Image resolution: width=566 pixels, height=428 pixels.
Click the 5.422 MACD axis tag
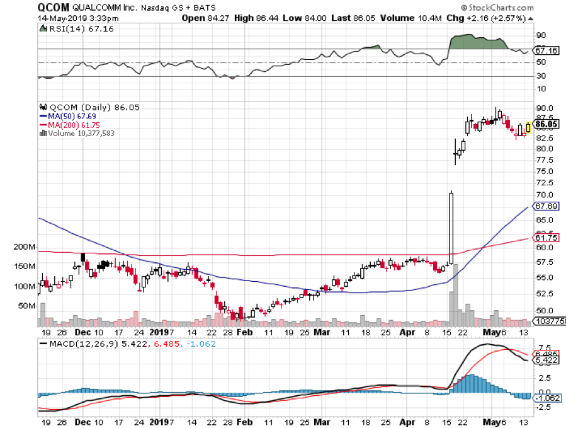click(546, 360)
